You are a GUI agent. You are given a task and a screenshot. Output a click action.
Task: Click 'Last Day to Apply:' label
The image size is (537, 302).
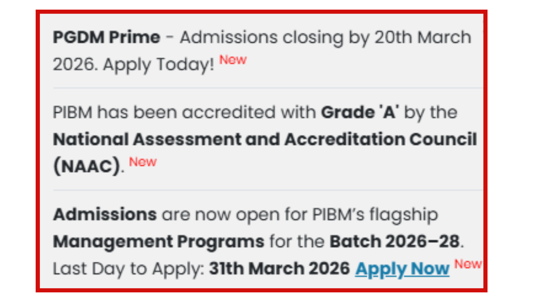pos(128,269)
